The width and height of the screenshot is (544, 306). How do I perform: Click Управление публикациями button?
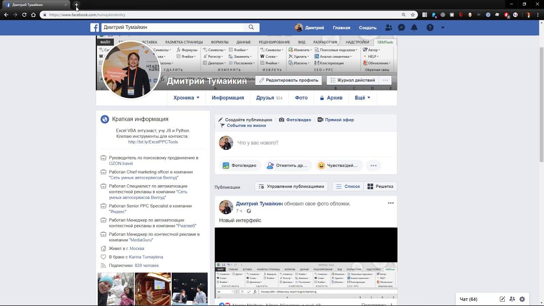291,187
